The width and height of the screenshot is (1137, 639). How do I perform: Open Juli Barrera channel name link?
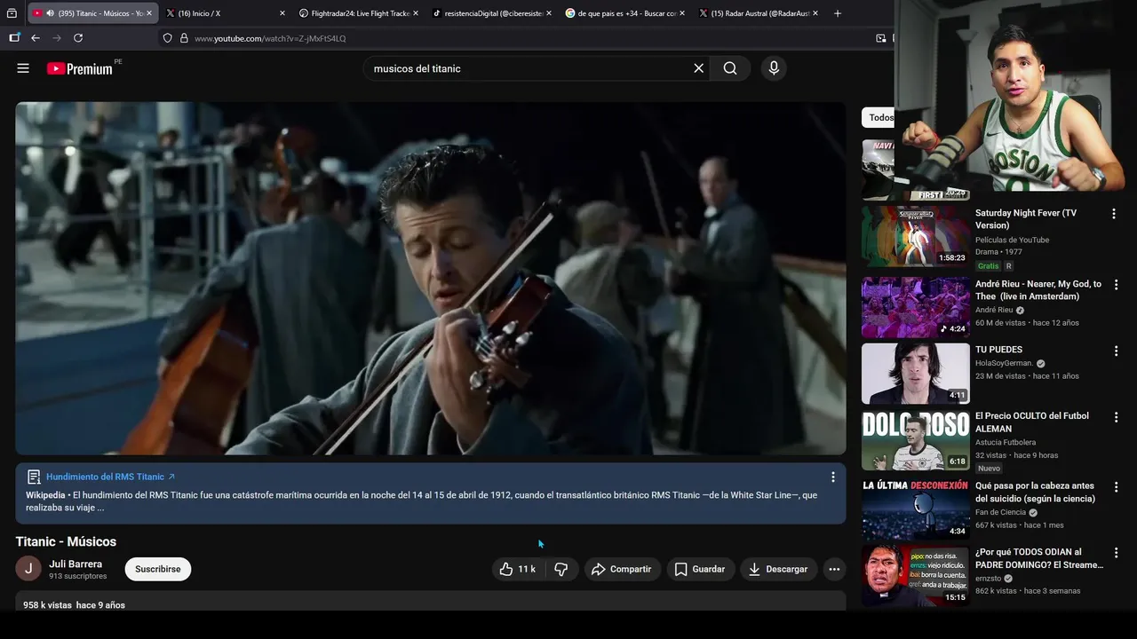76,564
